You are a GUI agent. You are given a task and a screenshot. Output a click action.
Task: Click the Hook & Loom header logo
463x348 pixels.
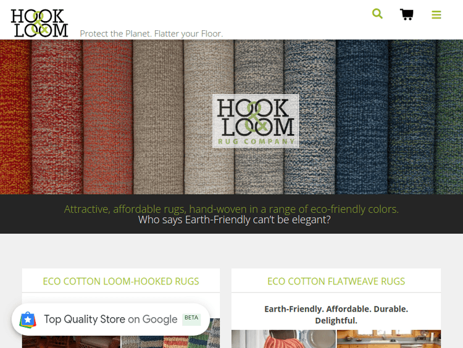tap(40, 23)
